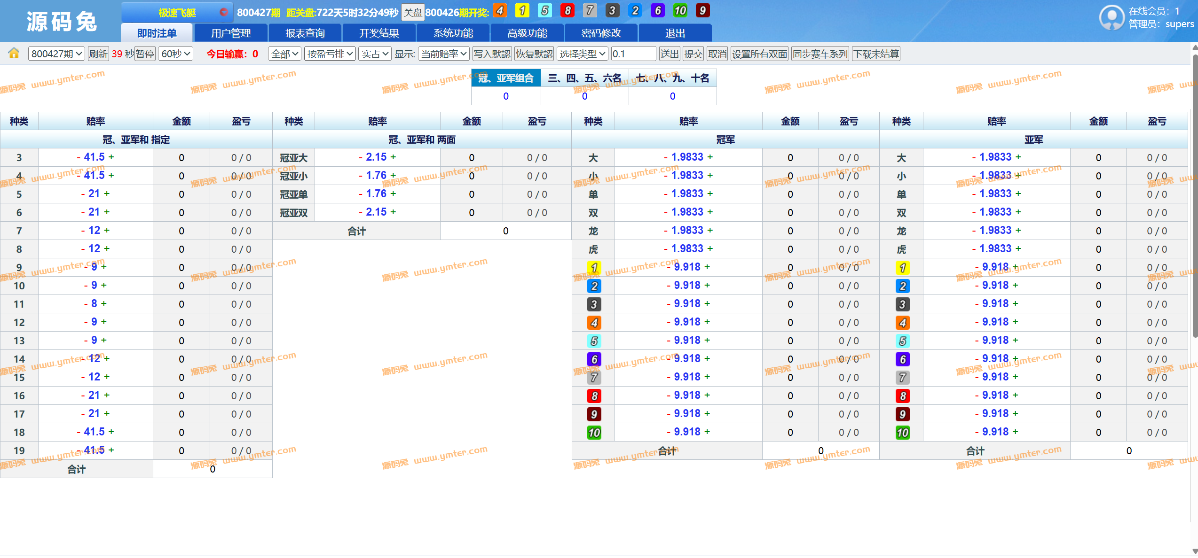This screenshot has height=558, width=1198.
Task: Click red ball 8 in 亚军 column
Action: coord(902,396)
